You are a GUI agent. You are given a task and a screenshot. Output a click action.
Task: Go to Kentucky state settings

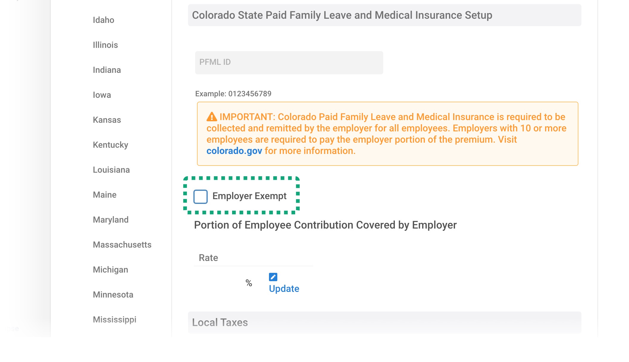(110, 145)
